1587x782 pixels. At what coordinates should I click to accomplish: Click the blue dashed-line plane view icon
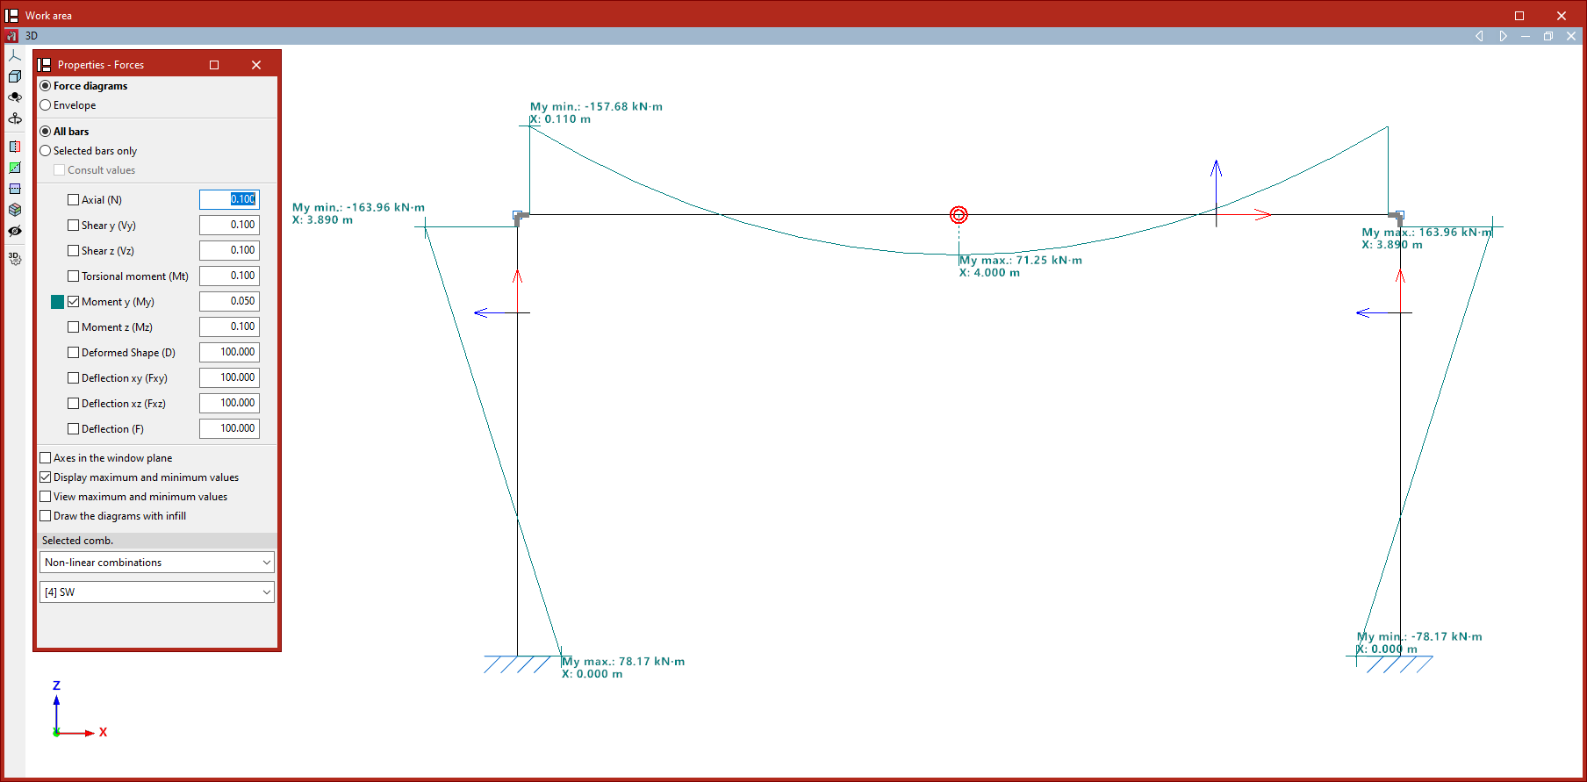15,189
